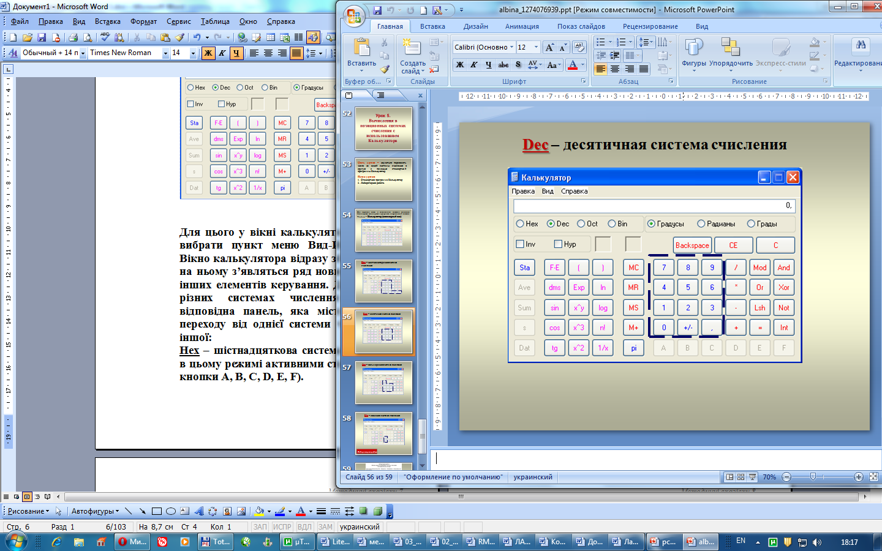
Task: Click the Cut scissors in PowerPoint ribbon
Action: (x=384, y=43)
